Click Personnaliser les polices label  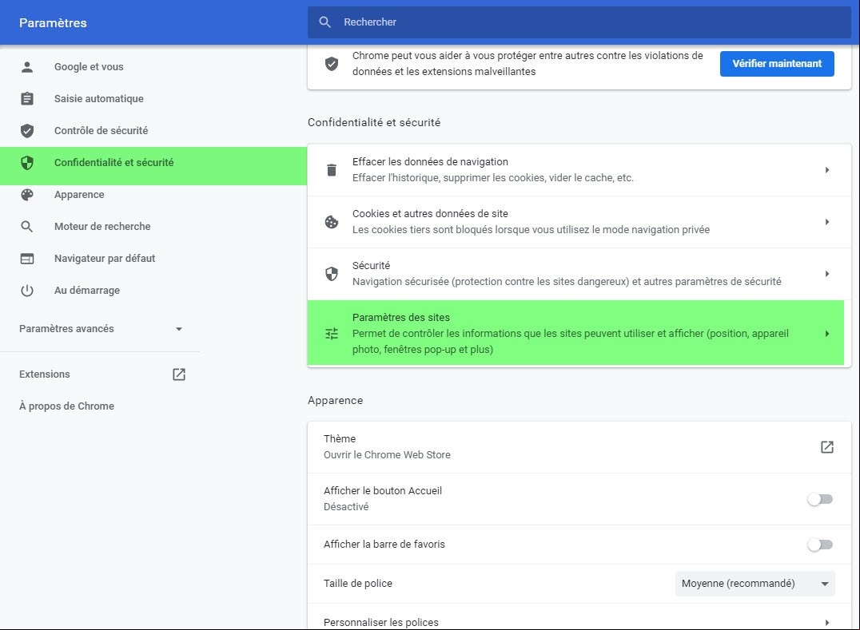(381, 622)
